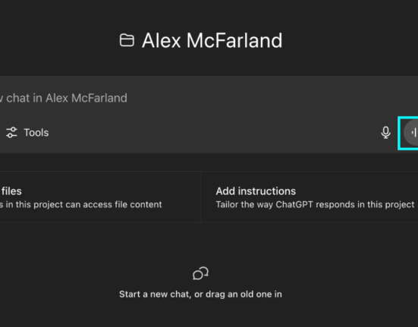
Task: Click the microphone dictation icon
Action: point(385,133)
